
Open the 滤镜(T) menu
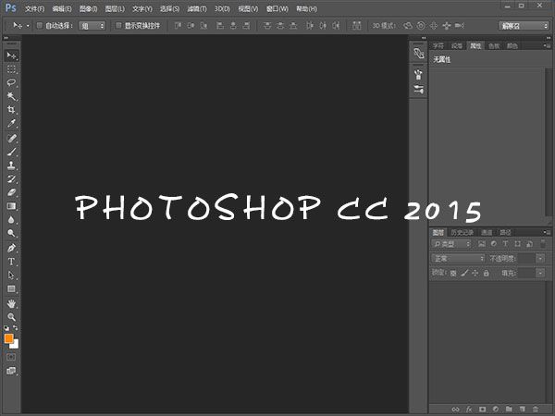pyautogui.click(x=197, y=9)
